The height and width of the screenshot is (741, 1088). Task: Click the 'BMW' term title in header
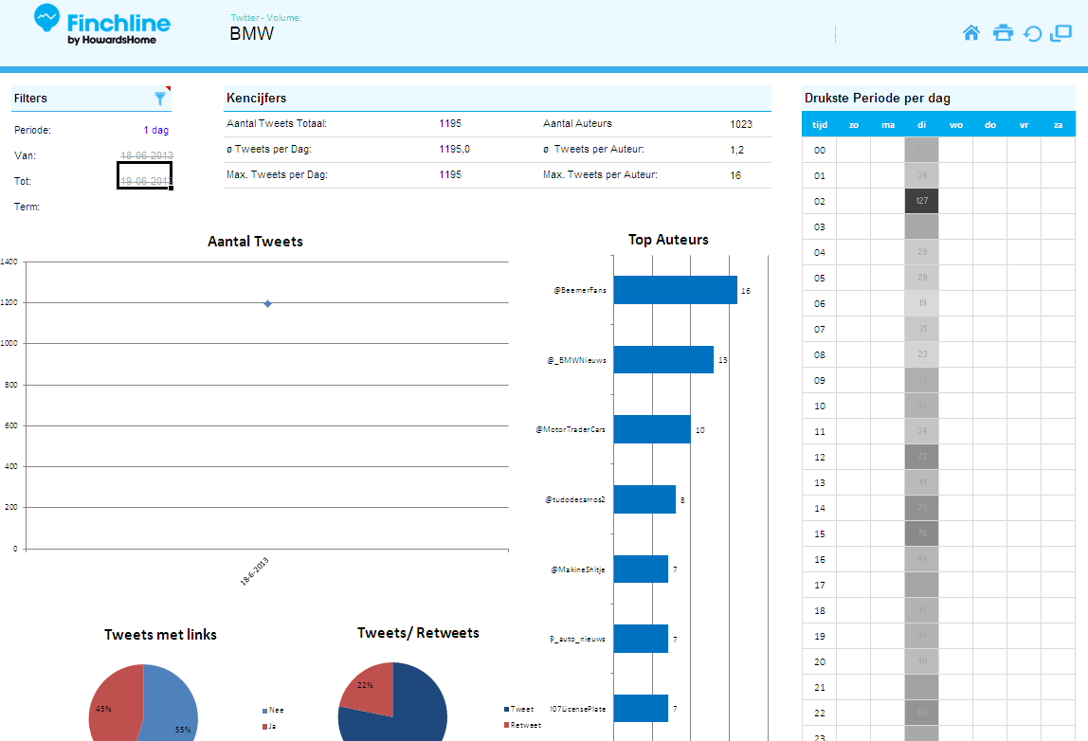(252, 33)
